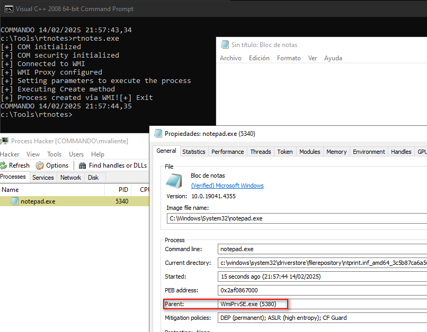Click the Process Hacker title bar icon
Screen dimensions: 427x332
pos(4,141)
